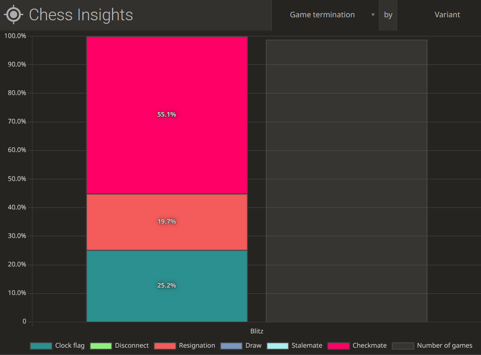Click the 'by' label between dropdowns
The height and width of the screenshot is (355, 481).
point(388,15)
